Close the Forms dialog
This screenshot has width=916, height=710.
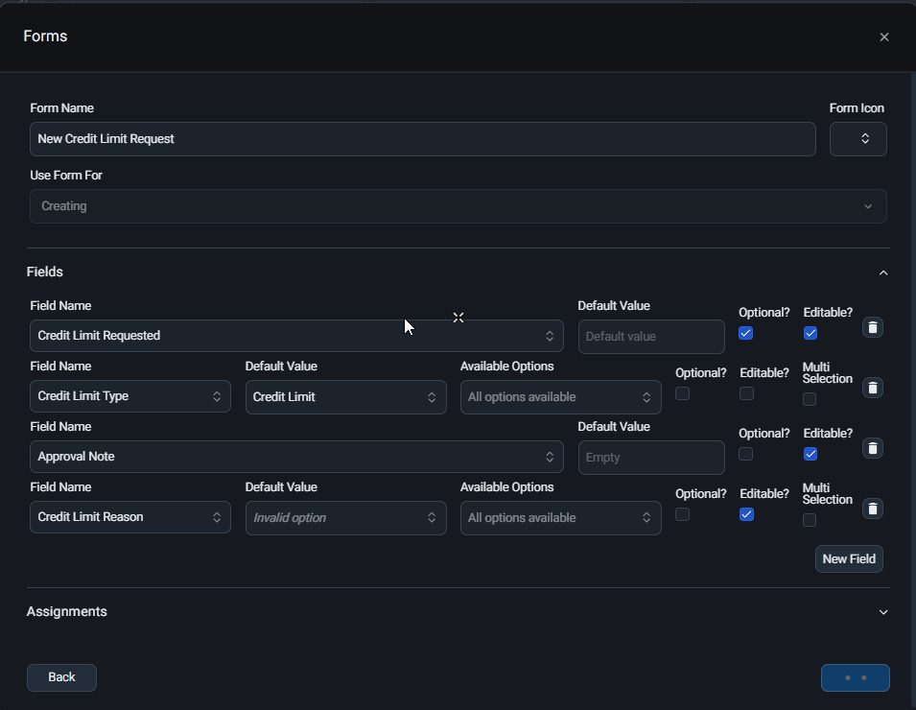point(884,36)
